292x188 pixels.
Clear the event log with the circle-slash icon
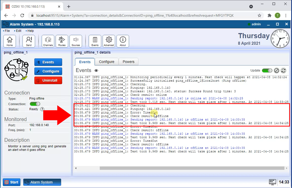(277, 71)
